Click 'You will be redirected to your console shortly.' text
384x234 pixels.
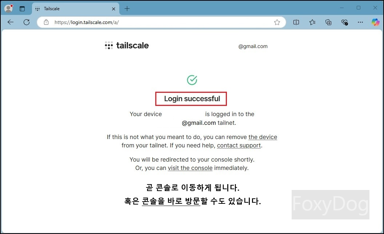(x=192, y=159)
